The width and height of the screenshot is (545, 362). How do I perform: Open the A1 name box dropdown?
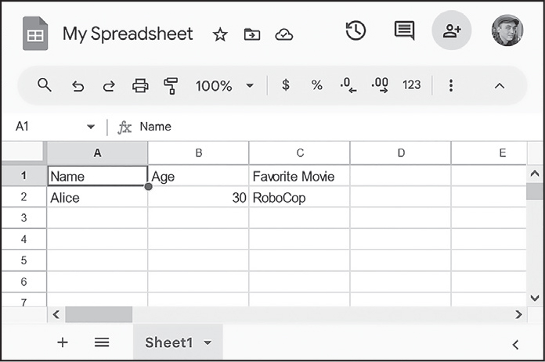click(x=91, y=127)
